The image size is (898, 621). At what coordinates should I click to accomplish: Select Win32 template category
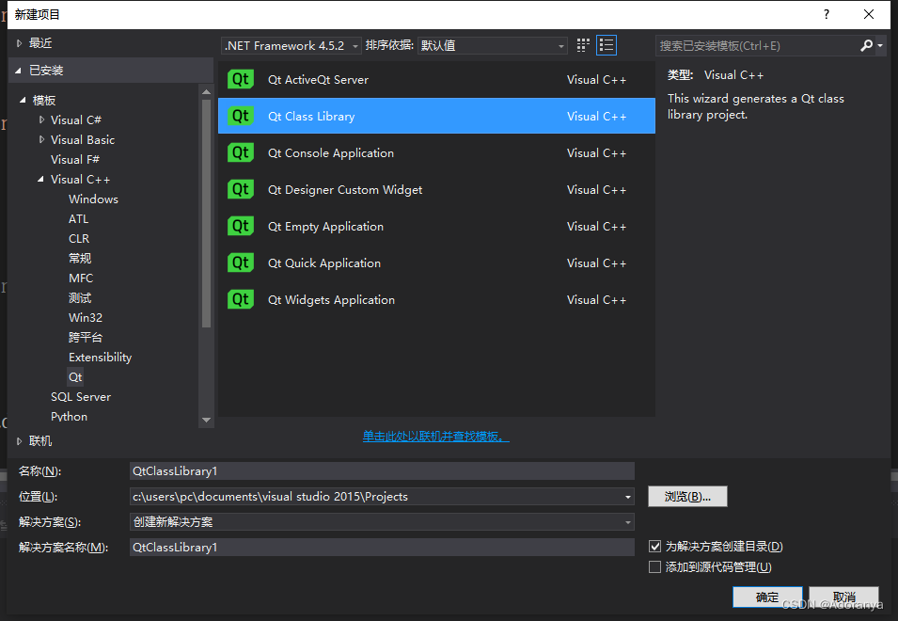[86, 317]
